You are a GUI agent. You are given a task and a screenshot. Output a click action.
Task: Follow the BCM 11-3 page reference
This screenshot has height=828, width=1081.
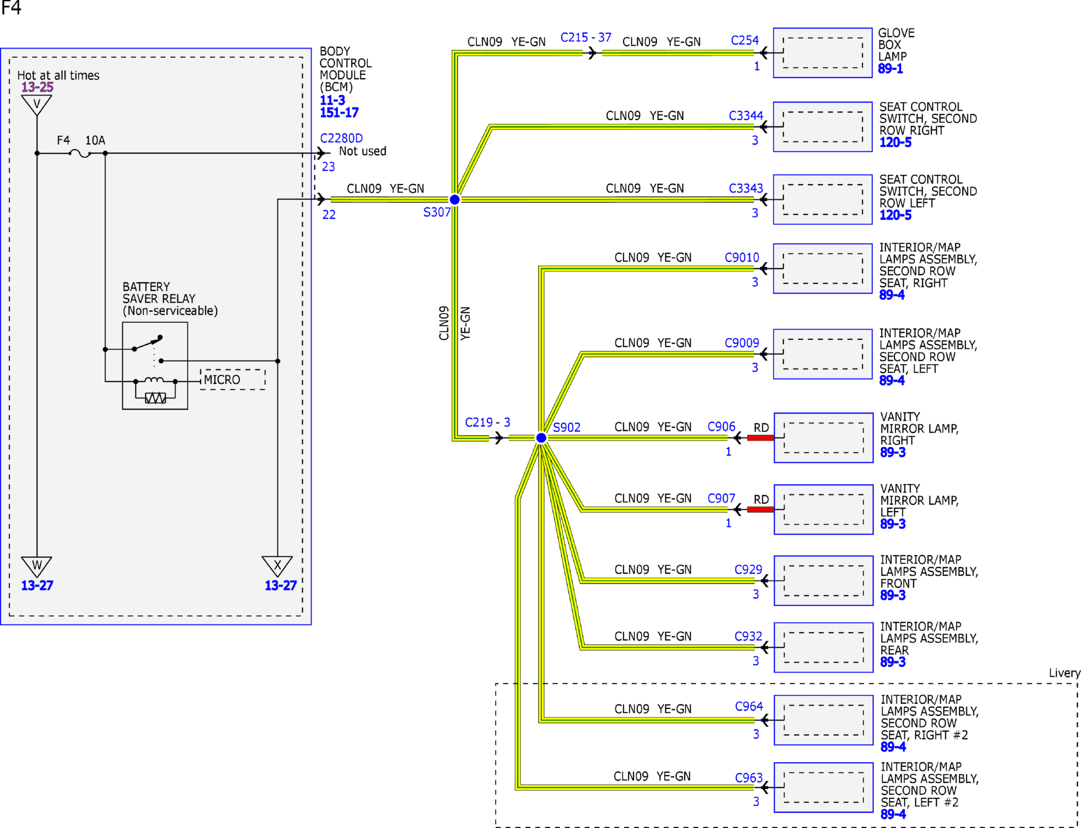[x=332, y=100]
